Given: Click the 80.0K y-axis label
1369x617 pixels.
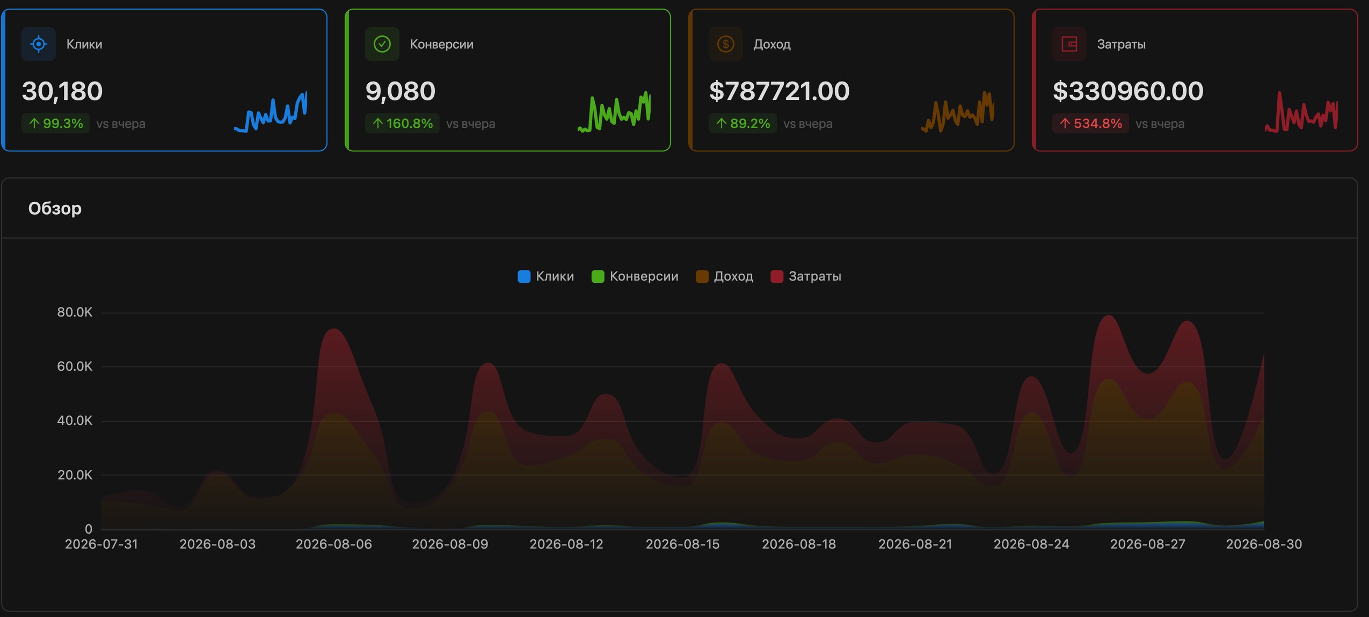Looking at the screenshot, I should [x=75, y=312].
